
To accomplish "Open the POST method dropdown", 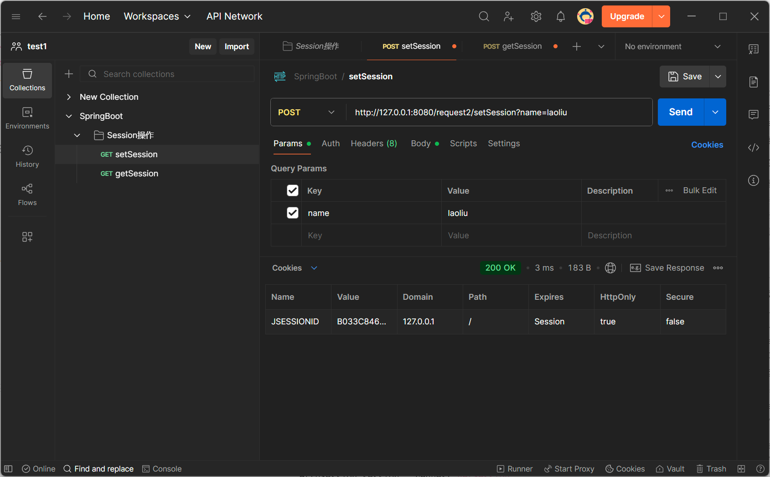I will click(x=306, y=112).
